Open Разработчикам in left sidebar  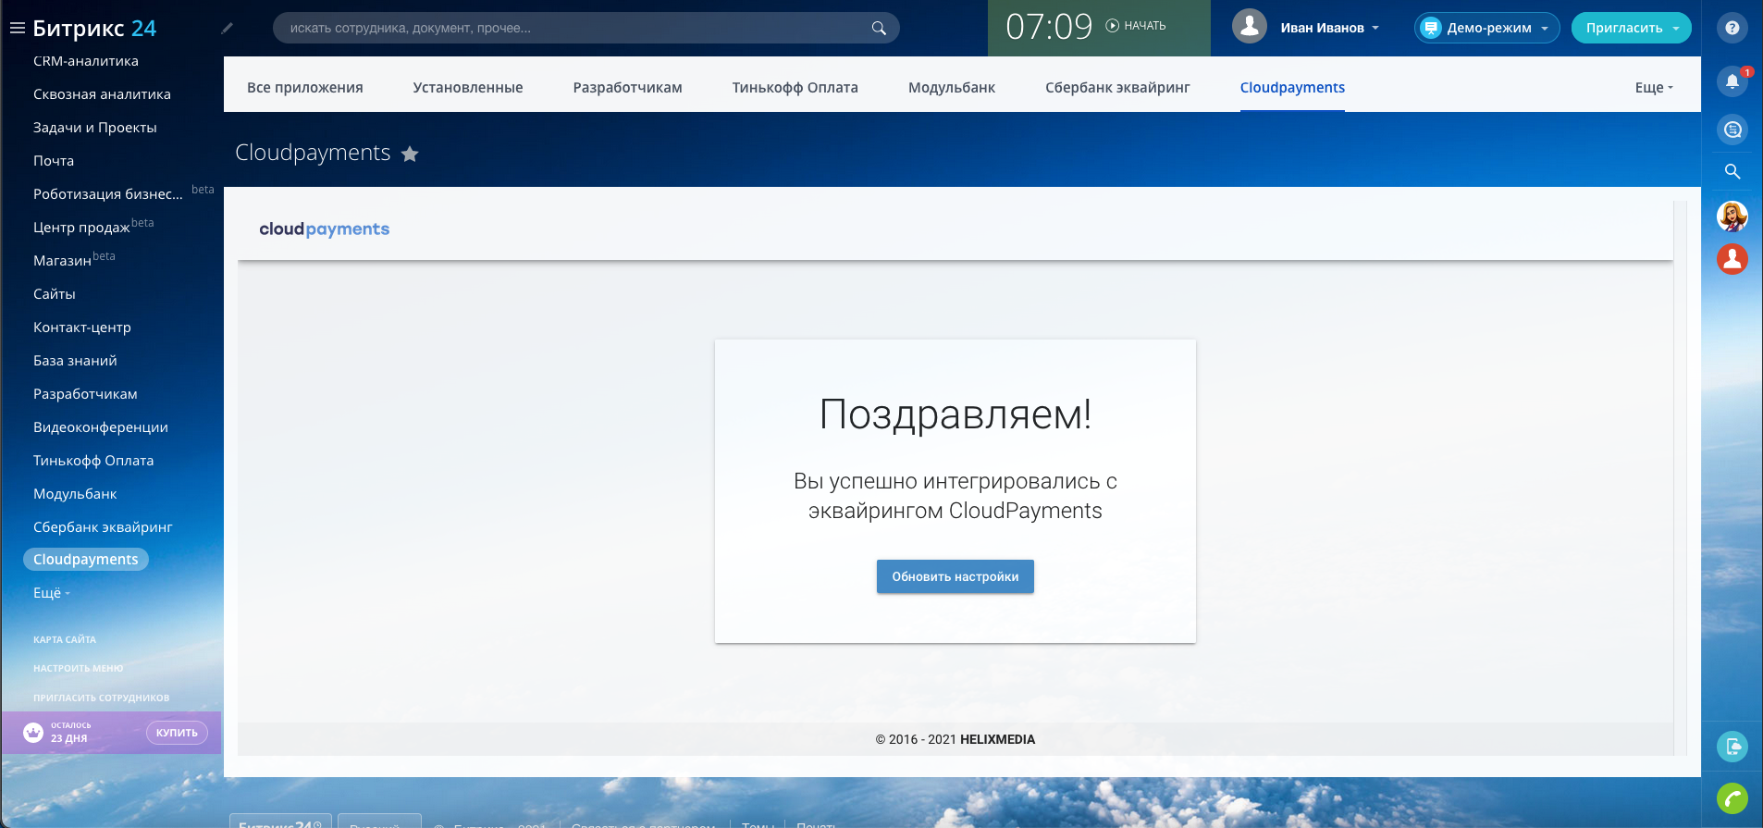(x=85, y=394)
